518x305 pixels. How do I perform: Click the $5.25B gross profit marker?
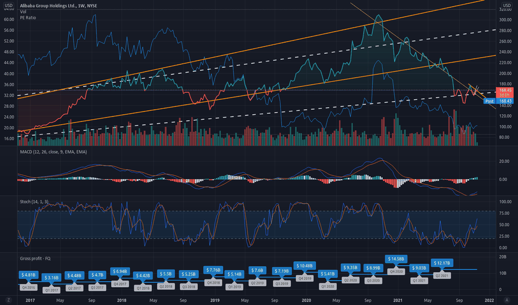pyautogui.click(x=188, y=274)
